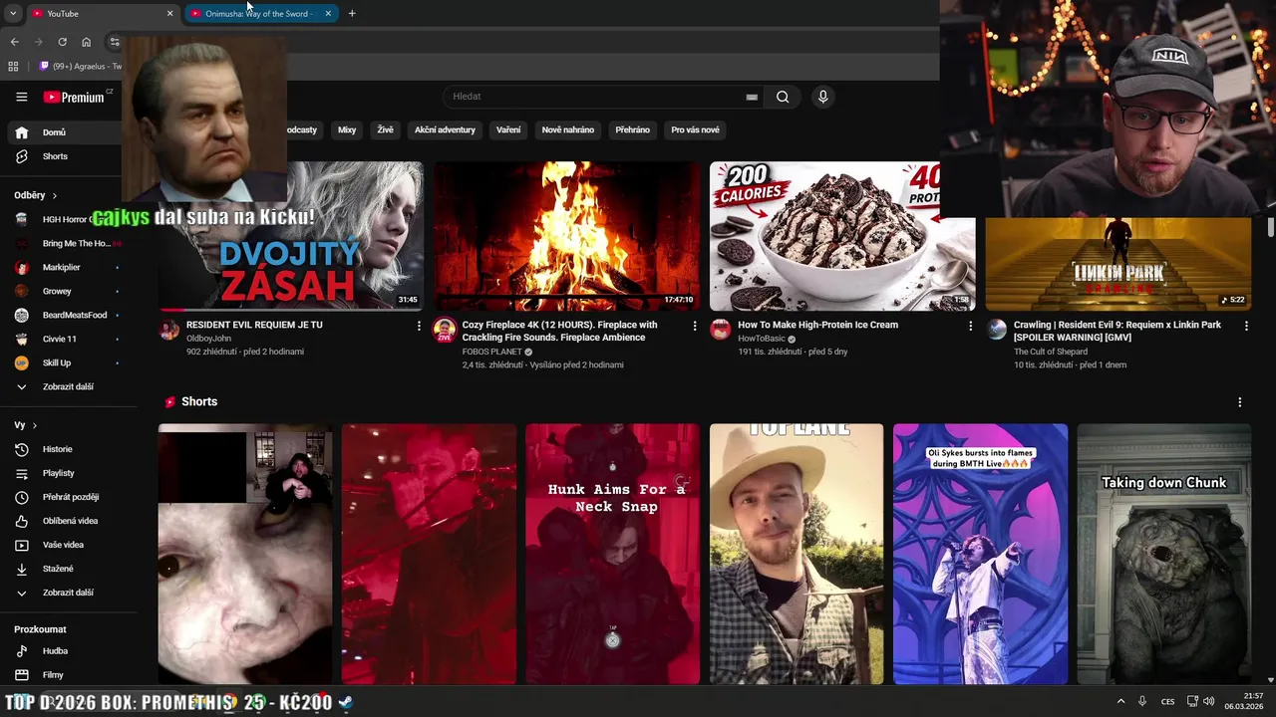Click the YouTube Premium logo
This screenshot has height=717, width=1276.
point(74,97)
